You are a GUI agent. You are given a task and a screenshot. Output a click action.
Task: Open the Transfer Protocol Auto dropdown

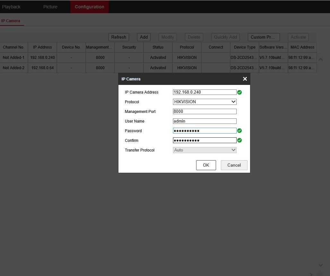pyautogui.click(x=204, y=150)
